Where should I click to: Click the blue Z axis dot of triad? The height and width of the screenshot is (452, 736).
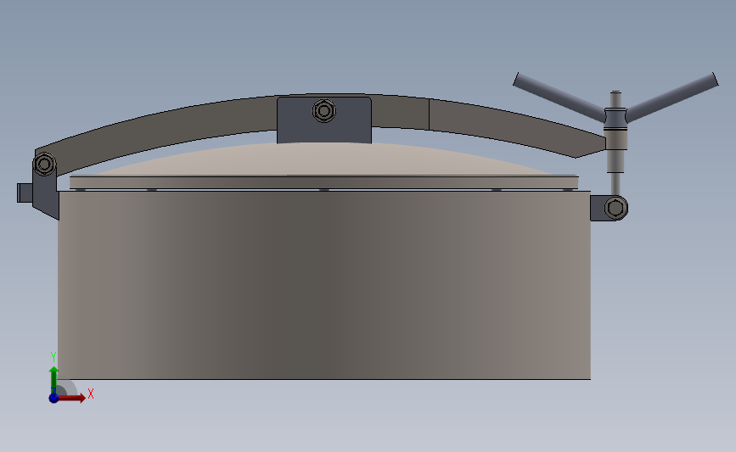(x=53, y=398)
